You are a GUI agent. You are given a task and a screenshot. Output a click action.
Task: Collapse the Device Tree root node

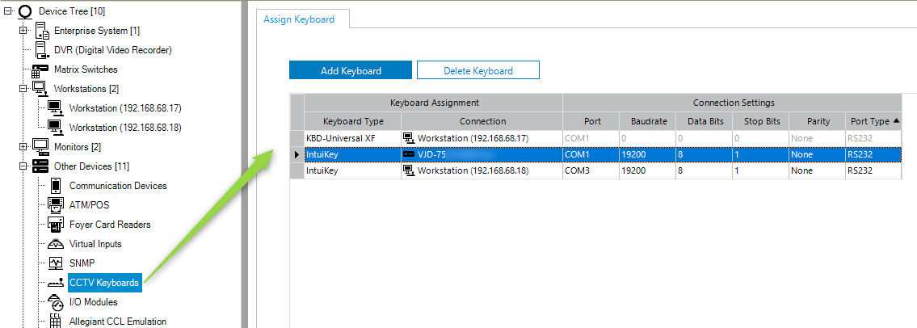coord(7,11)
